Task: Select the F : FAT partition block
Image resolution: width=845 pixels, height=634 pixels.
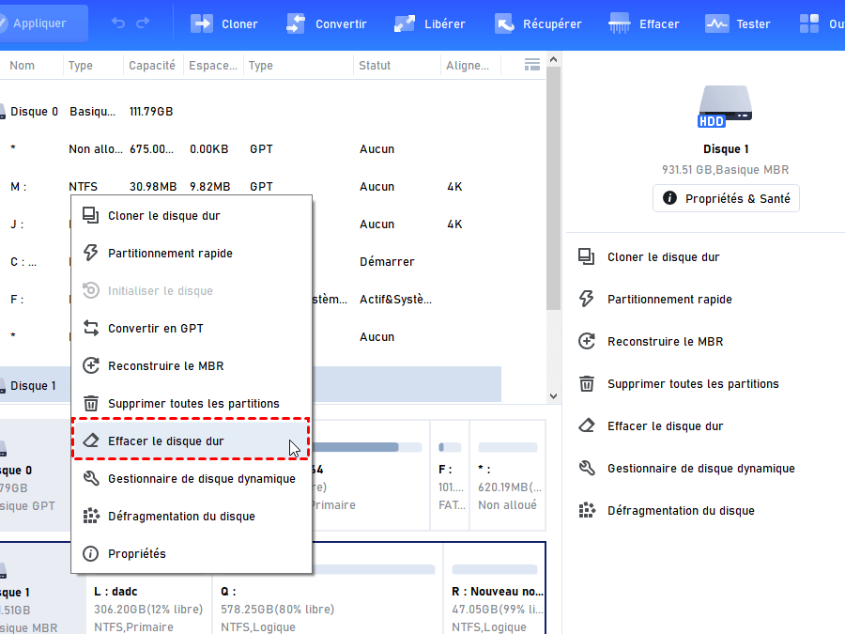Action: [x=450, y=475]
